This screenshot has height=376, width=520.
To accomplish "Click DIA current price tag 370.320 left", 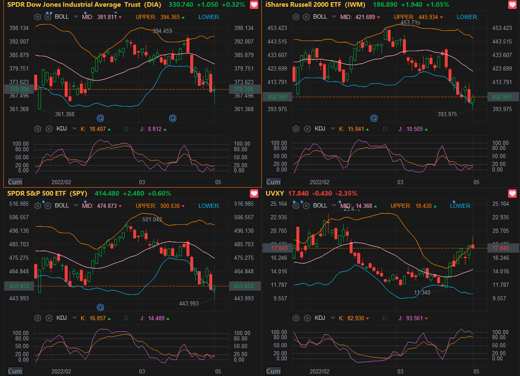I will click(x=19, y=89).
